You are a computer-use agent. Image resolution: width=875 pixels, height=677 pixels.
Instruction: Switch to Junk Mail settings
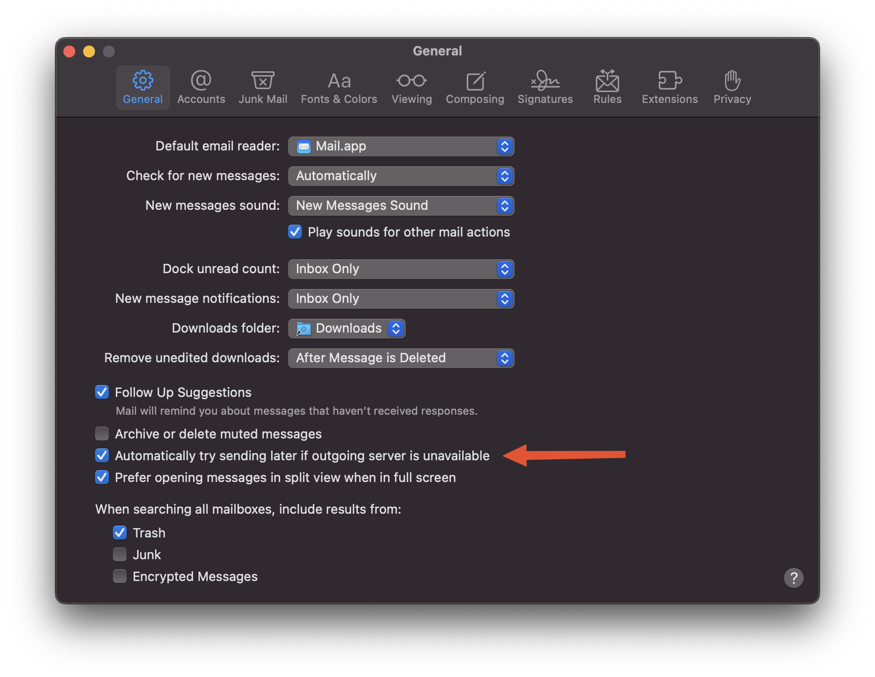tap(263, 88)
